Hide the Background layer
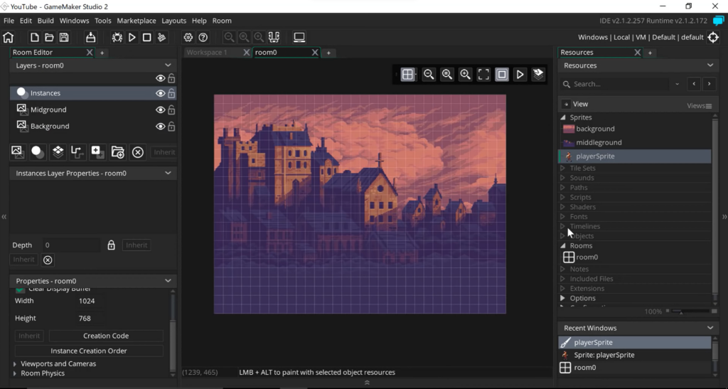 pos(160,127)
